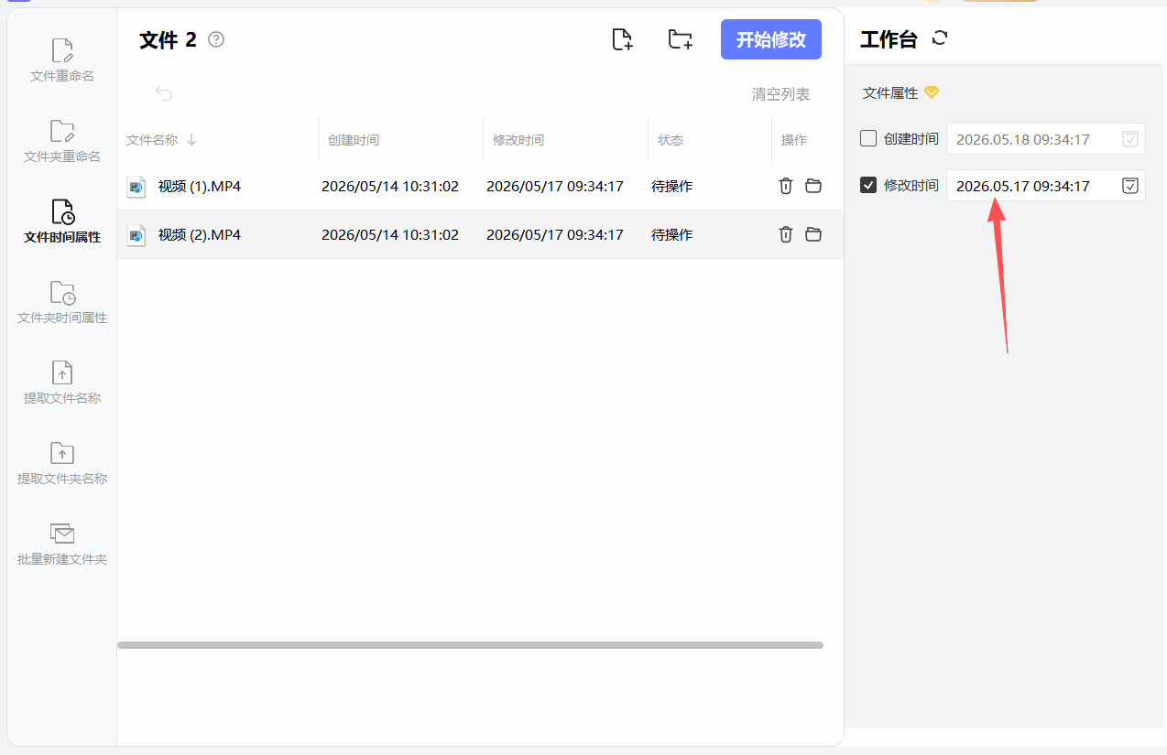The image size is (1167, 755).
Task: Click the add folder icon
Action: (680, 39)
